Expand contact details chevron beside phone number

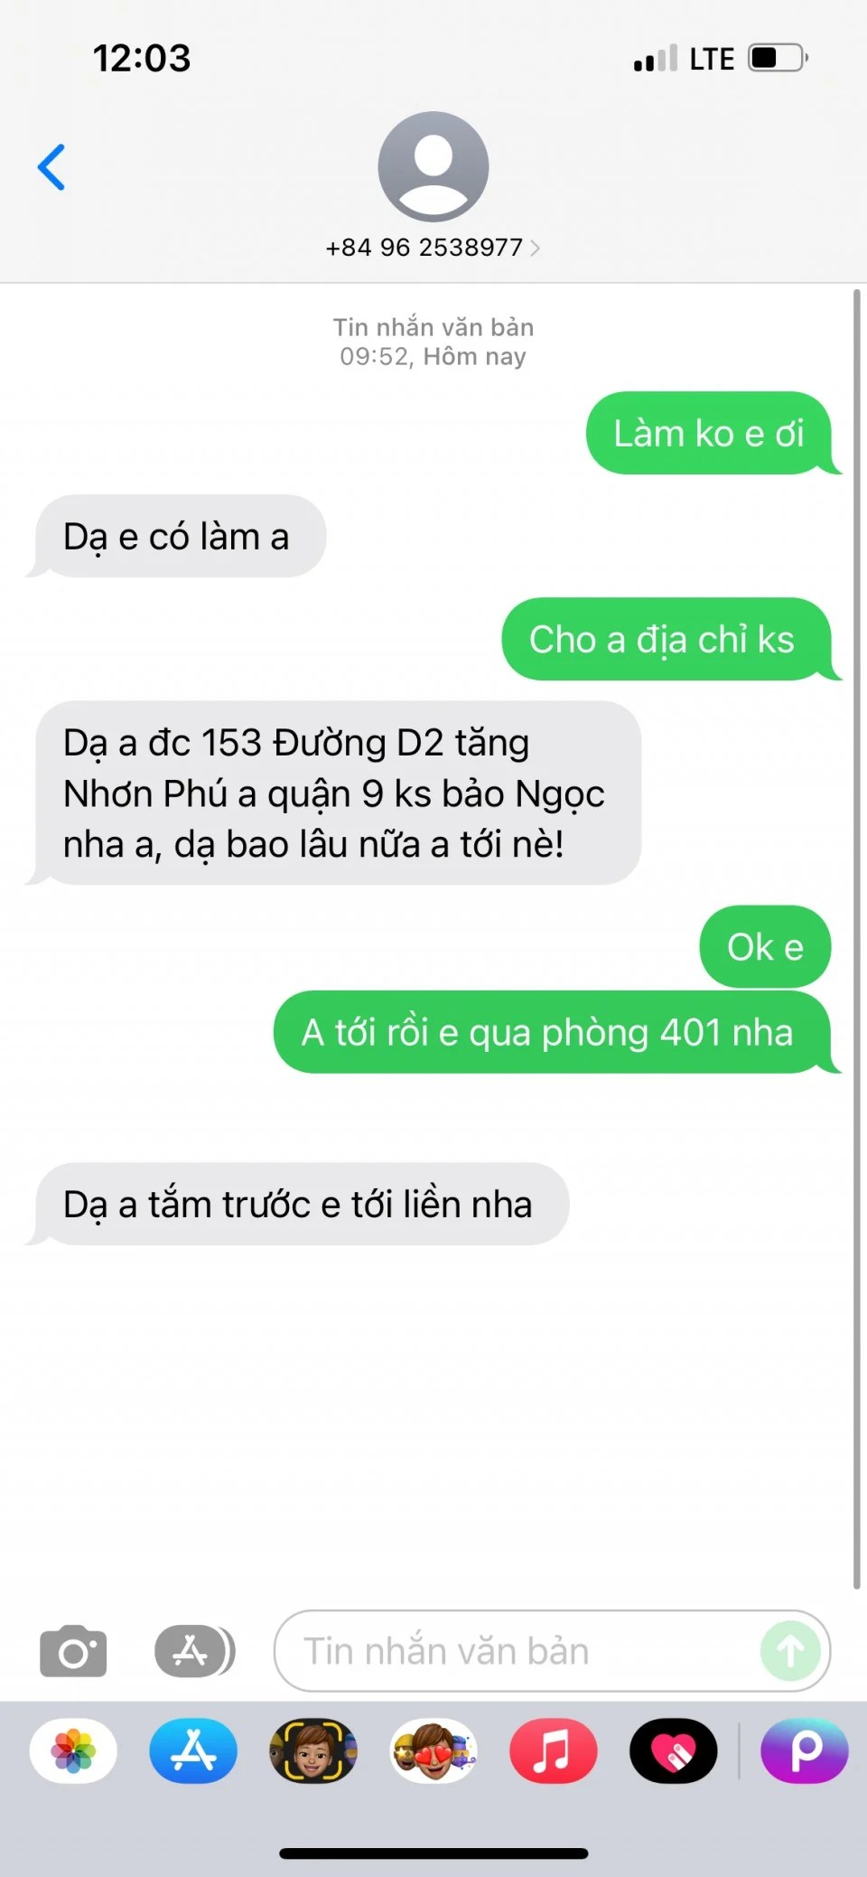click(535, 248)
